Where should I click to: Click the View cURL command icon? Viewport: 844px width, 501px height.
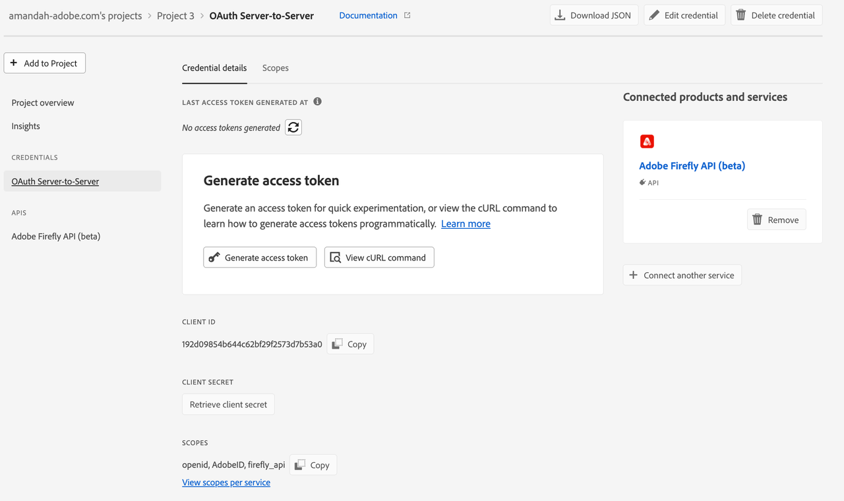click(335, 257)
